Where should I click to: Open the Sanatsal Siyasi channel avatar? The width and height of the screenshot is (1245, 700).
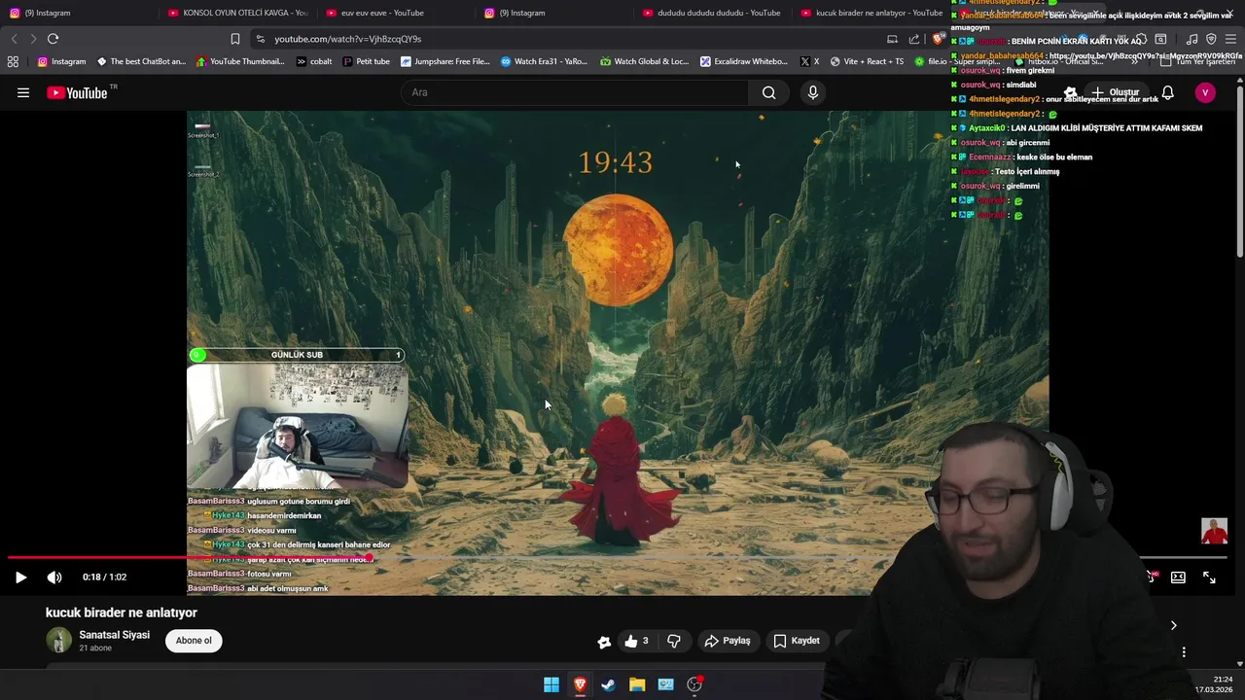coord(59,641)
